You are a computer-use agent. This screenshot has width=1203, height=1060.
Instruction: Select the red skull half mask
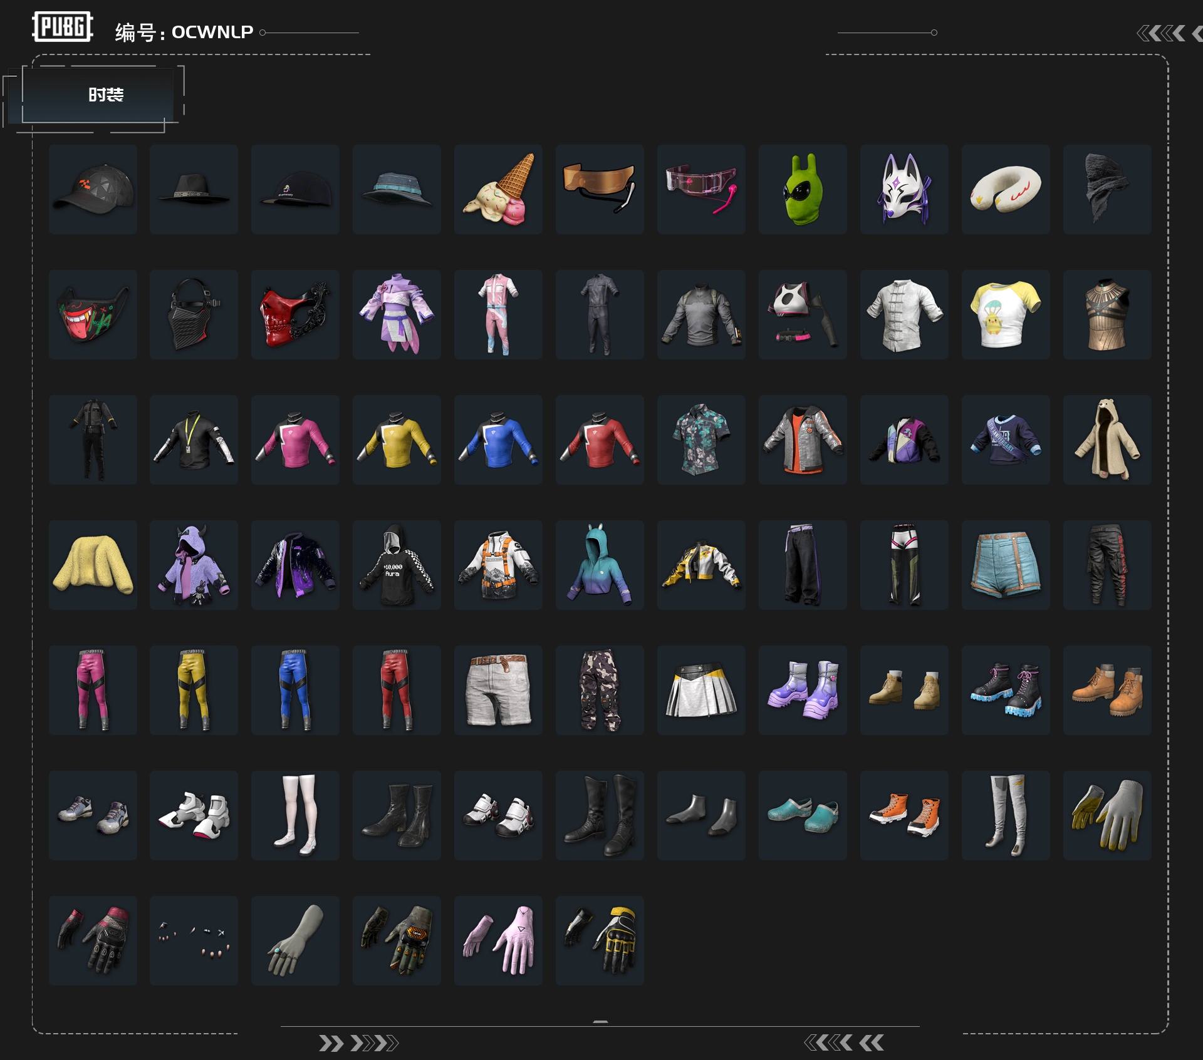coord(295,314)
